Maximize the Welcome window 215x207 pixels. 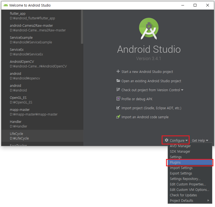click(195, 5)
